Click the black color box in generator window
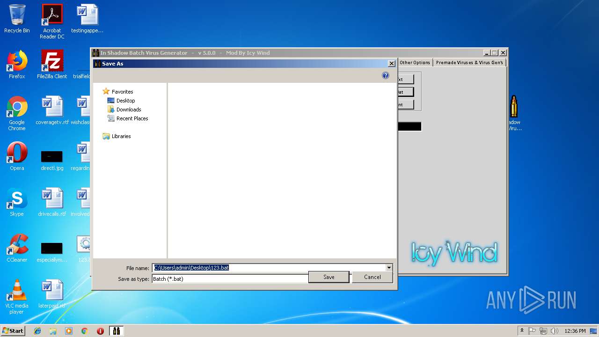Screen dimensions: 599x337 (x=409, y=126)
